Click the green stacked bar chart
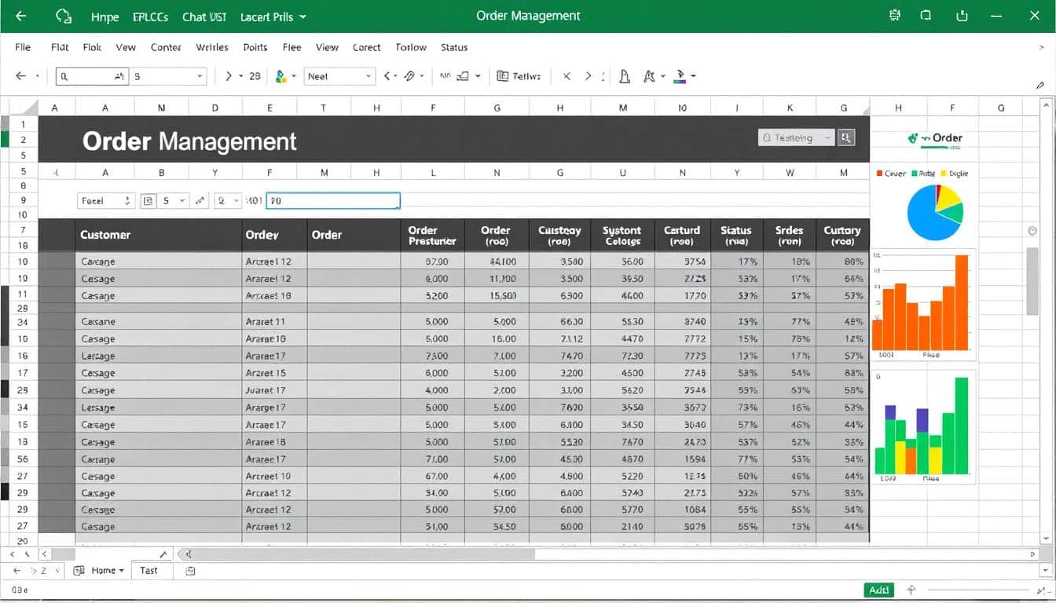Screen dimensions: 1056x603 (x=923, y=428)
